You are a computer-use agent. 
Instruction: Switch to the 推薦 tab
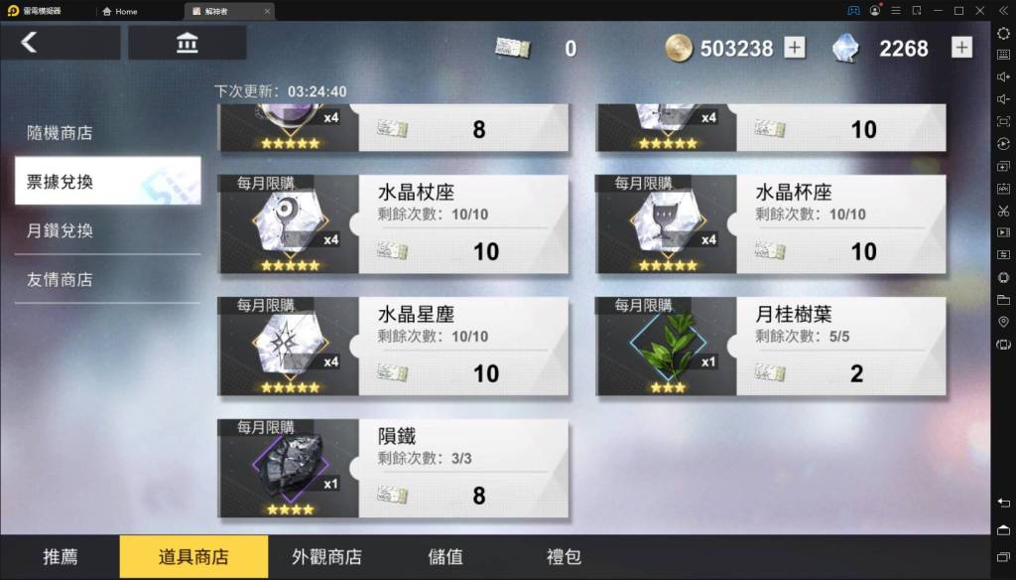click(x=61, y=556)
